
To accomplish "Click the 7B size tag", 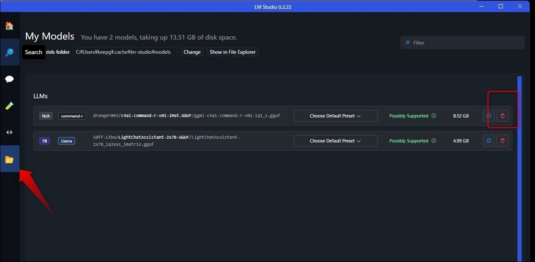I will (x=45, y=141).
